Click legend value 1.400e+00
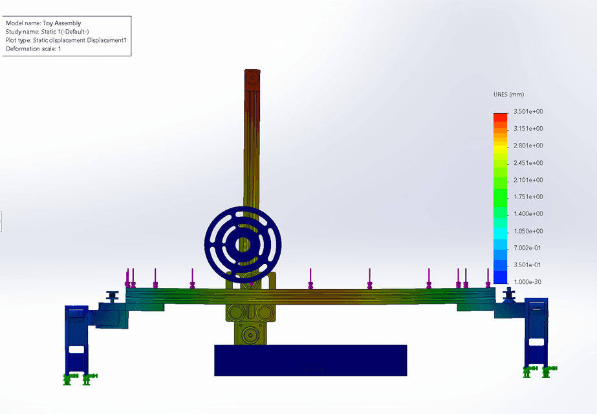Screen dimensions: 597x414 coord(528,213)
